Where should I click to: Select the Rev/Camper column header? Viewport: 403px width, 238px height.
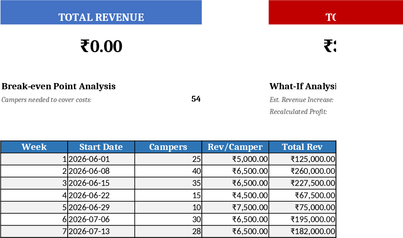coord(235,147)
